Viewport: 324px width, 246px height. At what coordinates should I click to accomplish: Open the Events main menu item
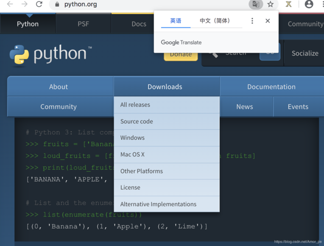[298, 107]
